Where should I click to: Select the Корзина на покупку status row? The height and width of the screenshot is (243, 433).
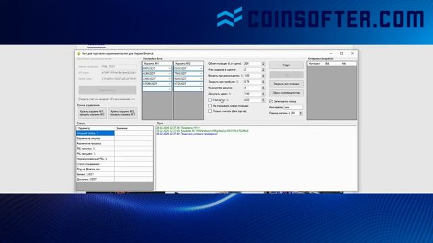coord(114,138)
